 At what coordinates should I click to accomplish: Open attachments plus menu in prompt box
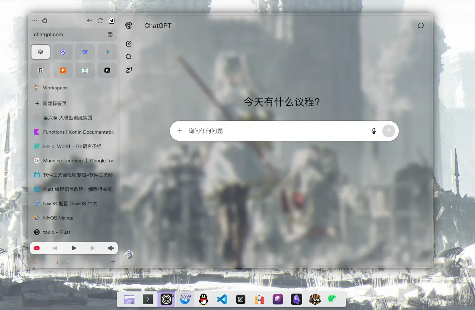point(180,131)
